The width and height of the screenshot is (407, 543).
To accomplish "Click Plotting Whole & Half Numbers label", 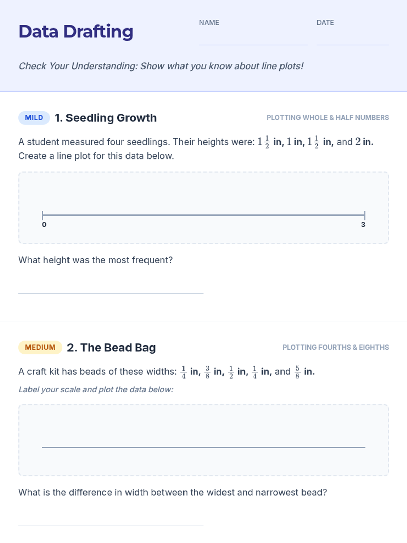I will (328, 118).
